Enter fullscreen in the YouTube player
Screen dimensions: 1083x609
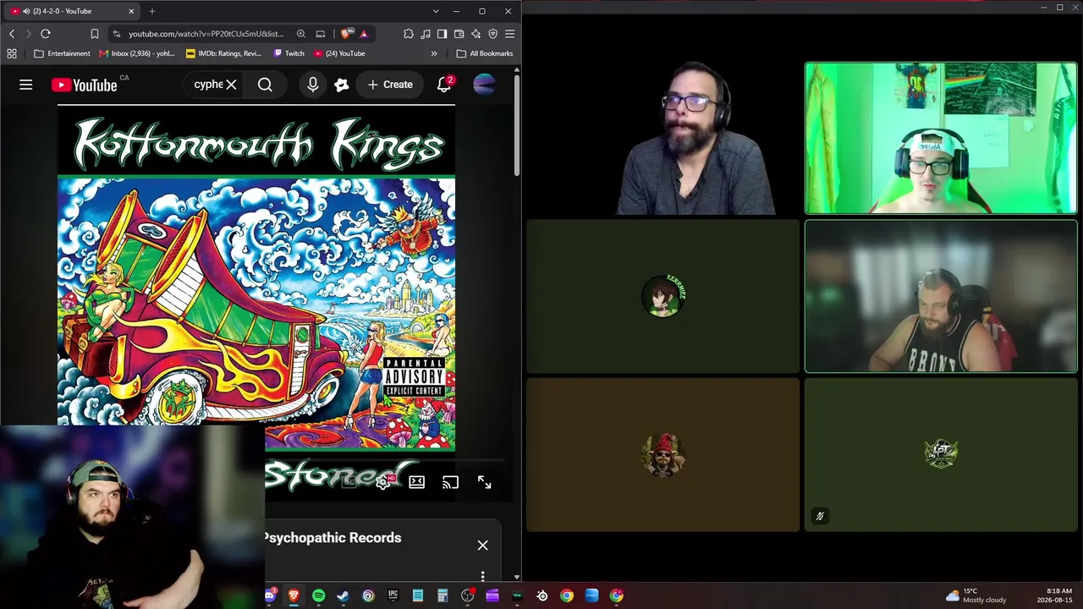(484, 482)
